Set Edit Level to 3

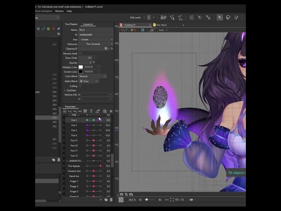[153, 18]
